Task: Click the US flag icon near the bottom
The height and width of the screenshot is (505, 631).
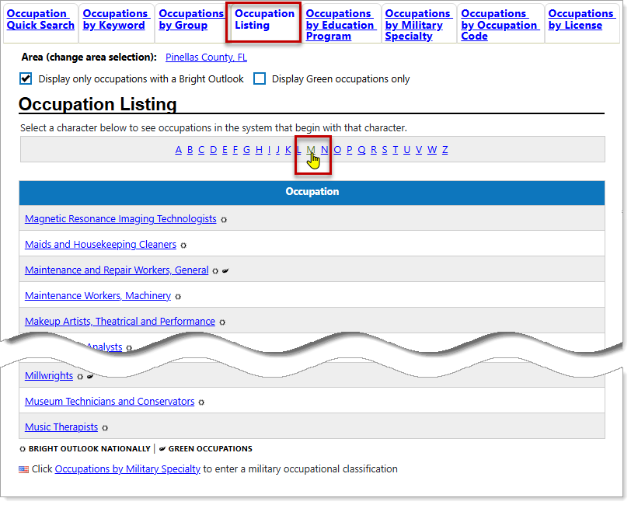Action: (24, 469)
